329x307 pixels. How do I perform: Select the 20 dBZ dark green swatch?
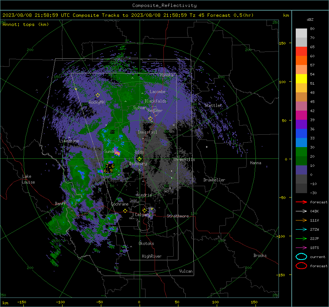pyautogui.click(x=301, y=161)
